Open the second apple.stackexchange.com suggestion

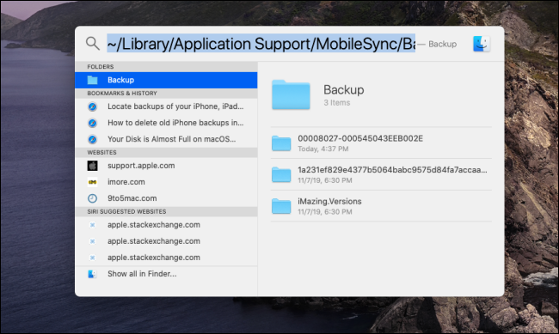point(166,241)
